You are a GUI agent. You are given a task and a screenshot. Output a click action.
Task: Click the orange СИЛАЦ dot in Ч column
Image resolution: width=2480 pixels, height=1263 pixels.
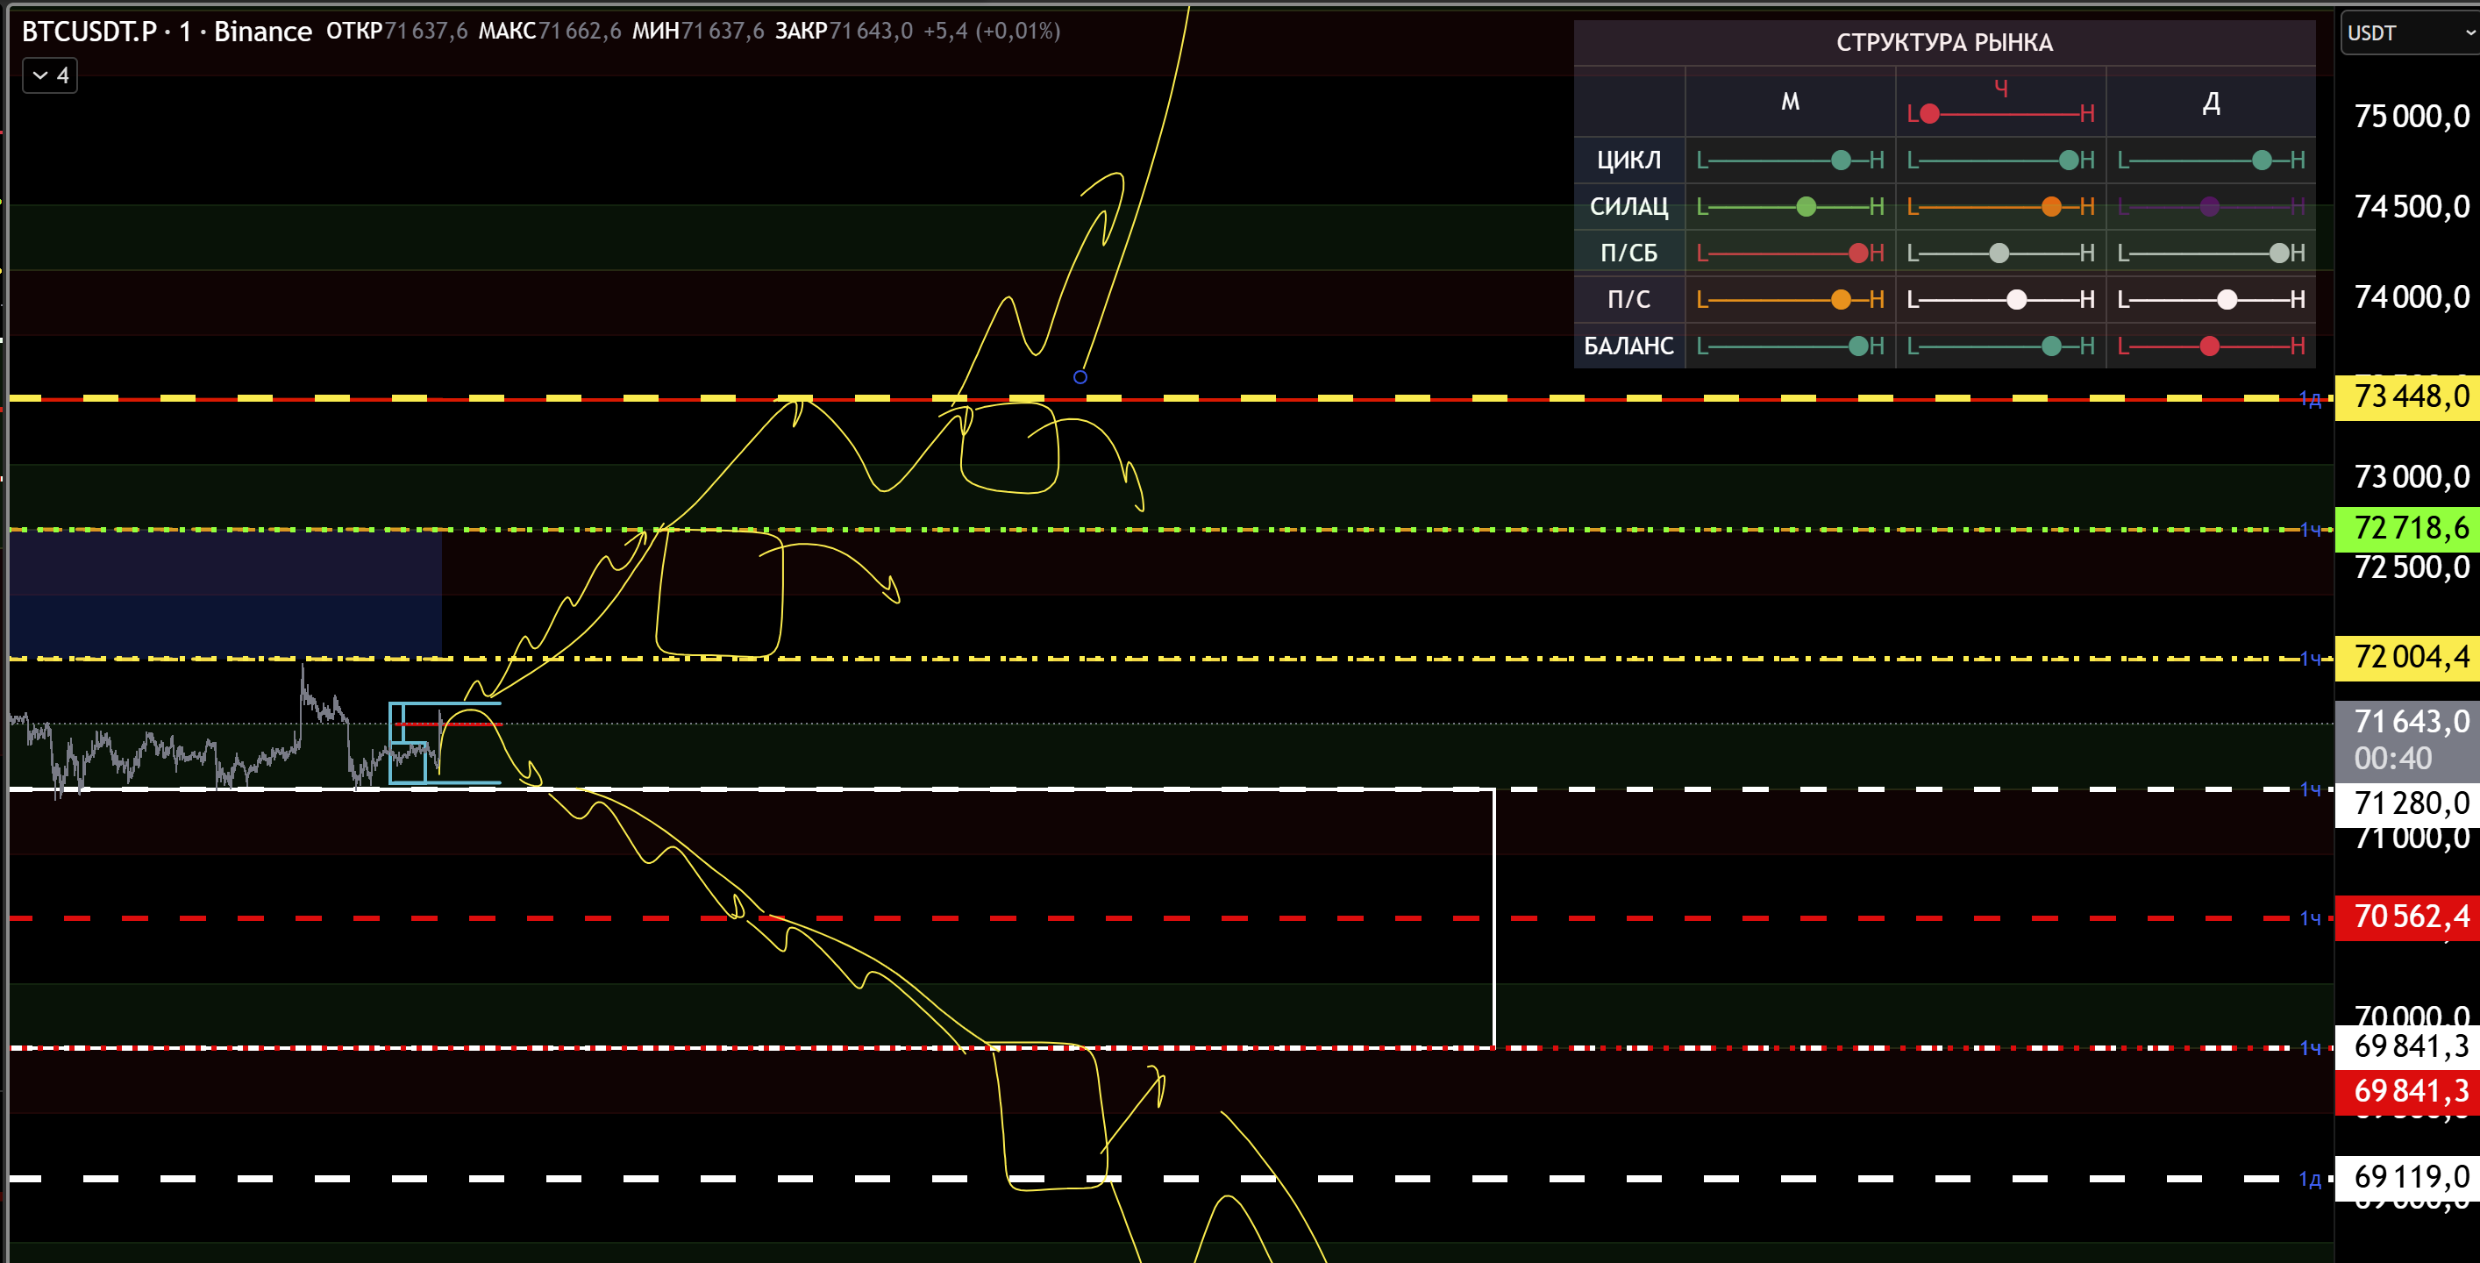coord(2051,206)
